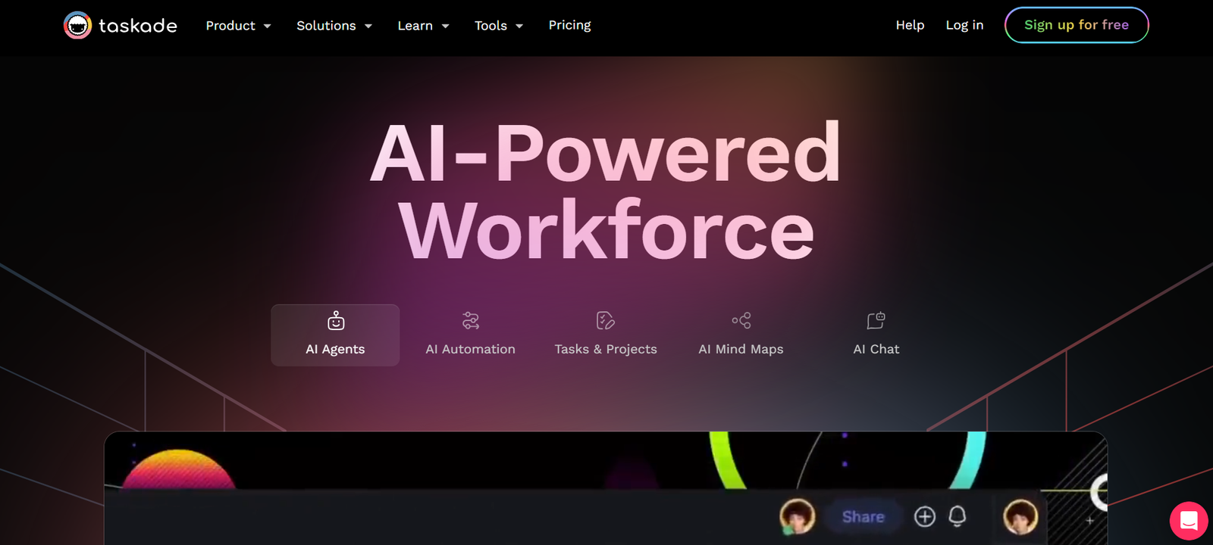Click the notification bell icon
The height and width of the screenshot is (545, 1213).
958,516
